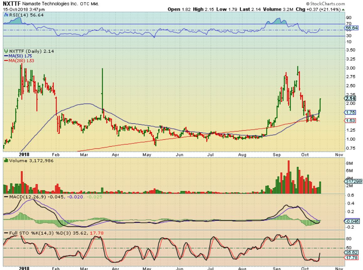Click the Last 2.14 value in header

click(x=250, y=9)
